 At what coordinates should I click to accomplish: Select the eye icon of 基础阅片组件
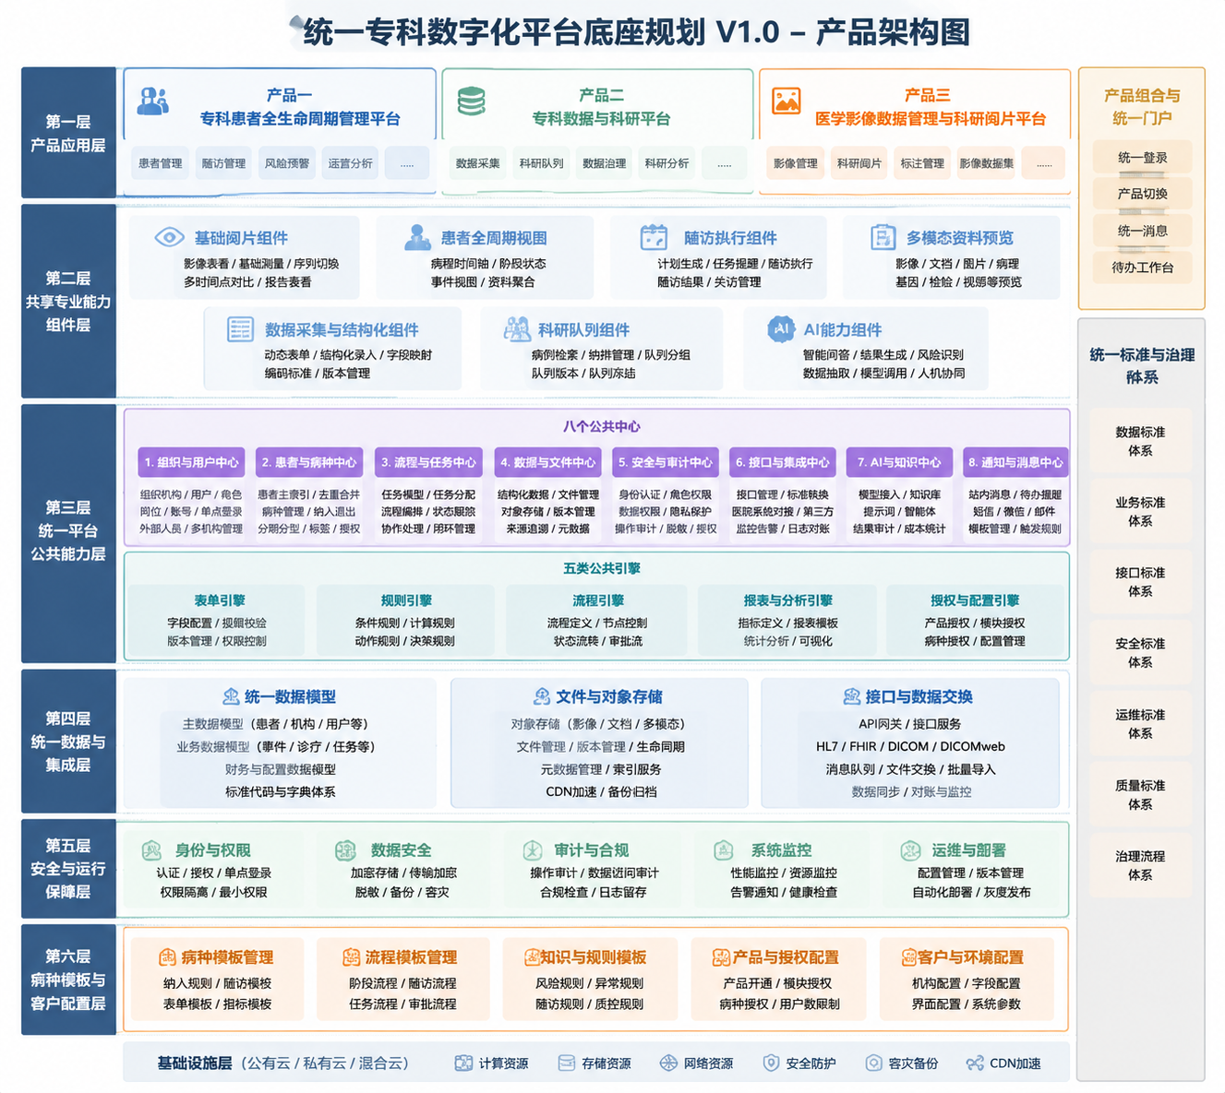[169, 237]
